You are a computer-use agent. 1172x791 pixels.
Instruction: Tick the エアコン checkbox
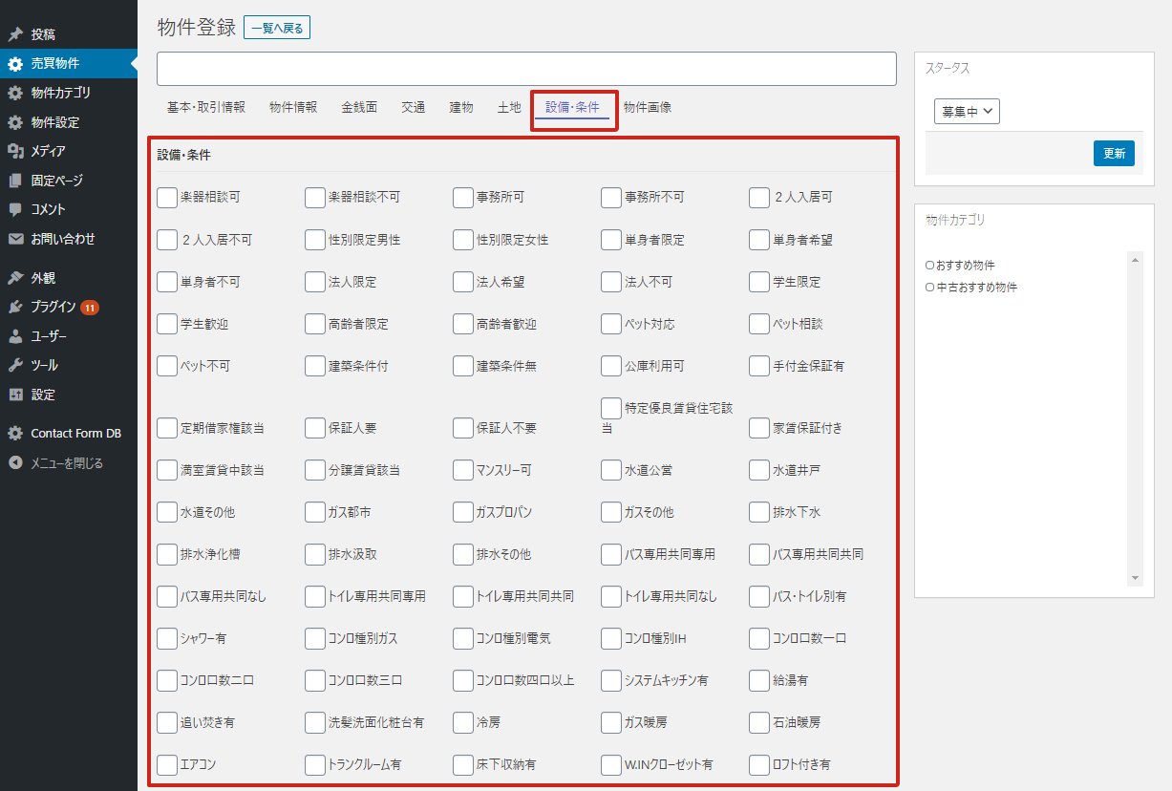pyautogui.click(x=167, y=764)
